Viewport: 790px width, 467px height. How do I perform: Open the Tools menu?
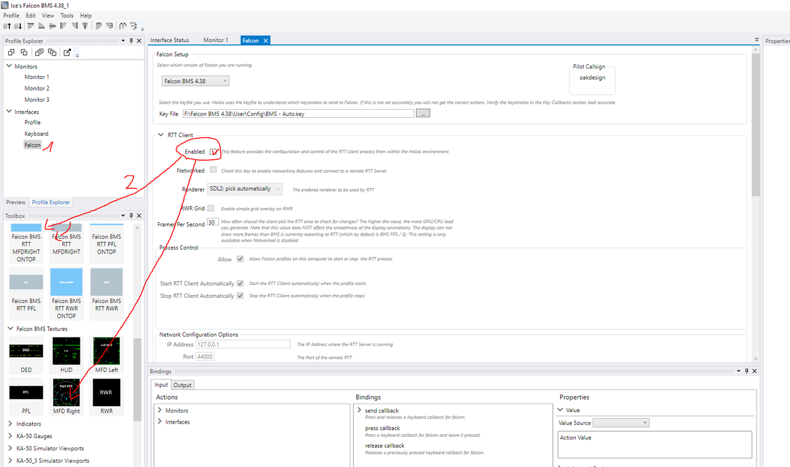(x=67, y=15)
